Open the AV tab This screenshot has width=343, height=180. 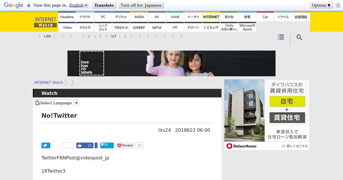point(157,17)
